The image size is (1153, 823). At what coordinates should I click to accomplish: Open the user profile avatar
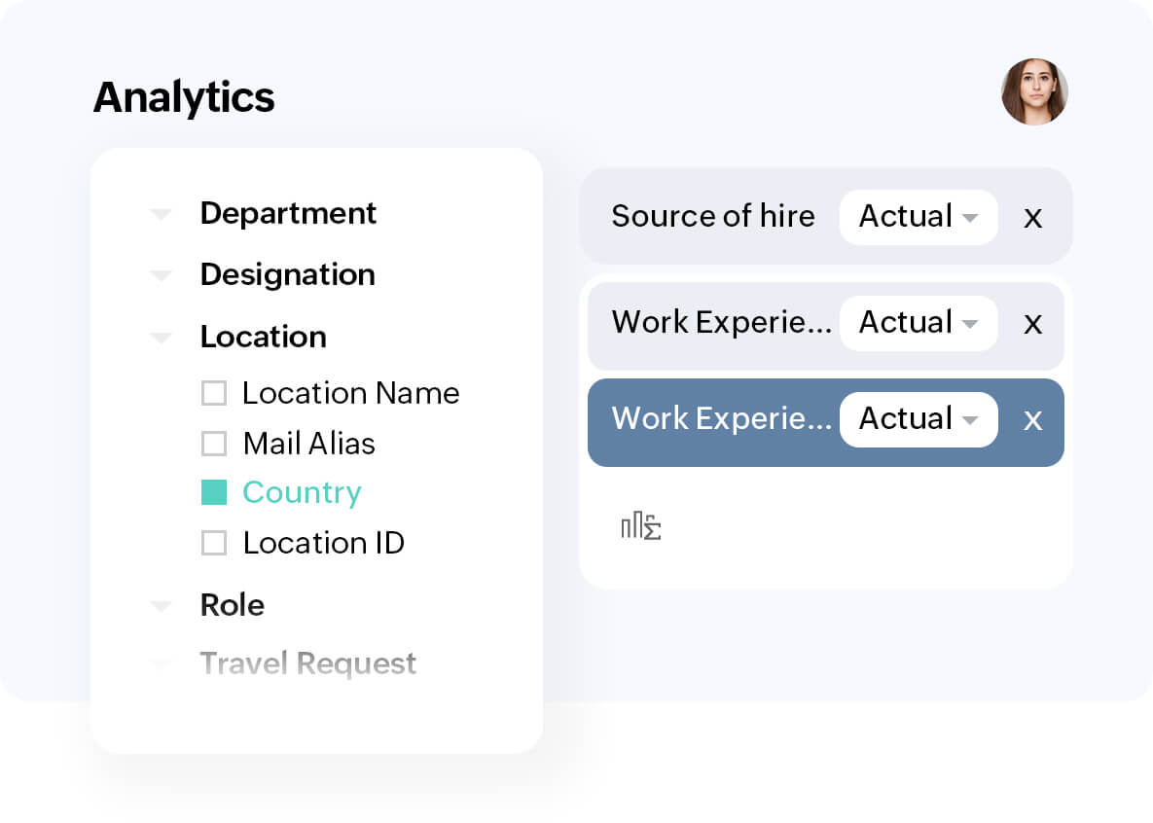(1034, 92)
